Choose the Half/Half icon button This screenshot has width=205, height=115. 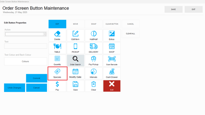click(x=94, y=35)
